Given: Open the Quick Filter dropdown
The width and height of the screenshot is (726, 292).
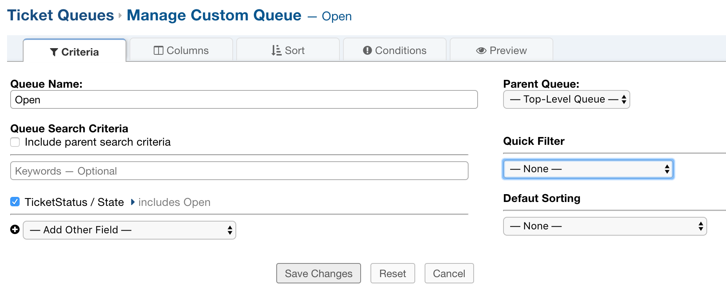Looking at the screenshot, I should click(588, 169).
